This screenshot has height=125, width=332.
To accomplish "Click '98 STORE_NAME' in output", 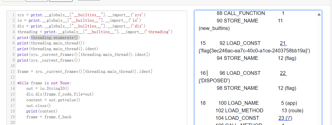I will pos(237,88).
